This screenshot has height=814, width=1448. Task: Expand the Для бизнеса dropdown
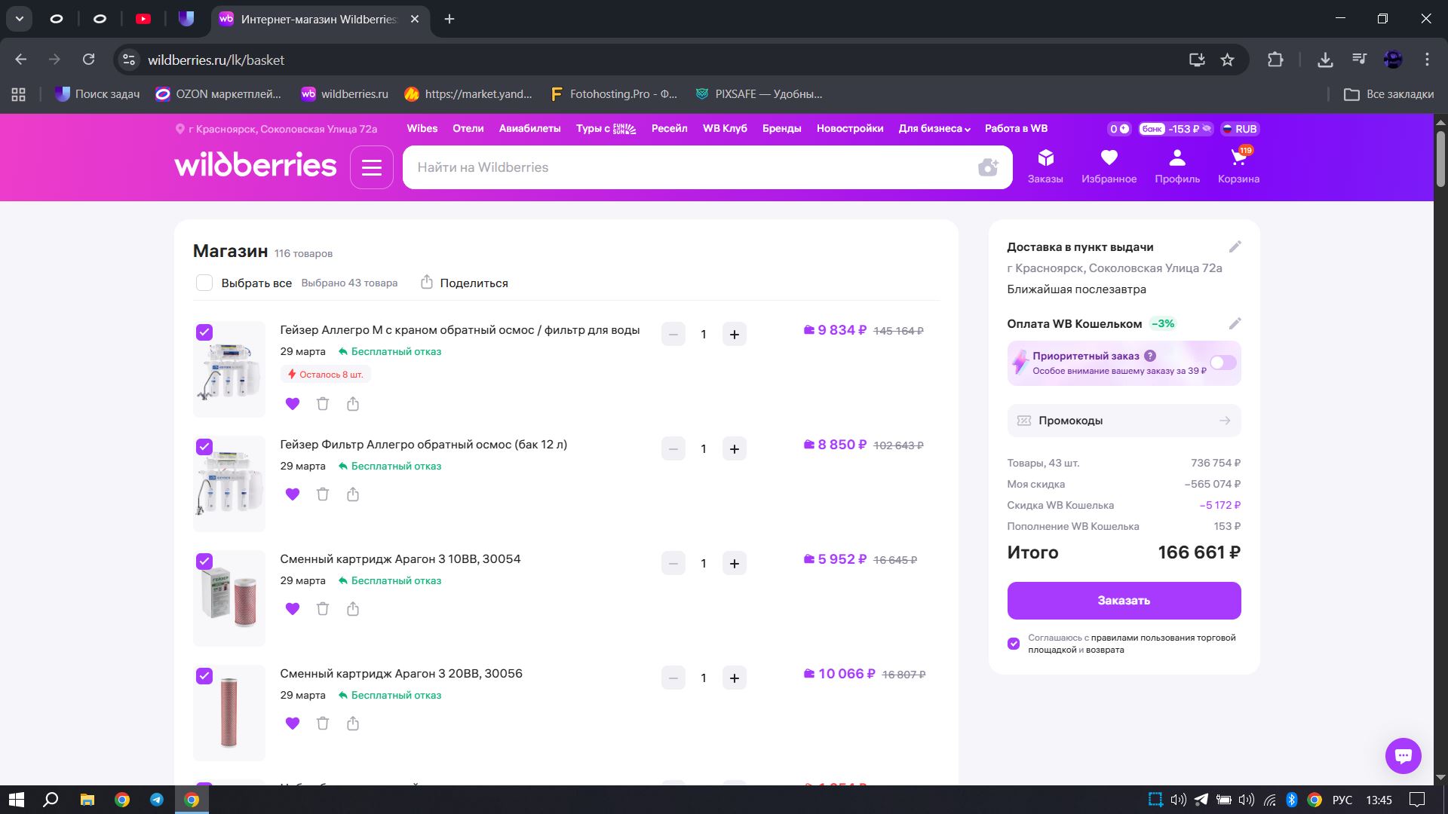point(934,129)
